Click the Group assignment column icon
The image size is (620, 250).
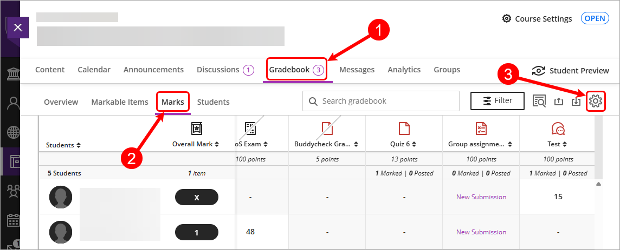[x=481, y=129]
